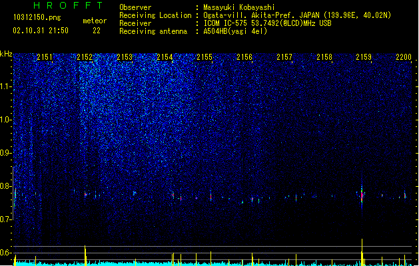Screen dimensions: 419x266
Task: Click the 0.6 kHz axis label
Action: 6,253
